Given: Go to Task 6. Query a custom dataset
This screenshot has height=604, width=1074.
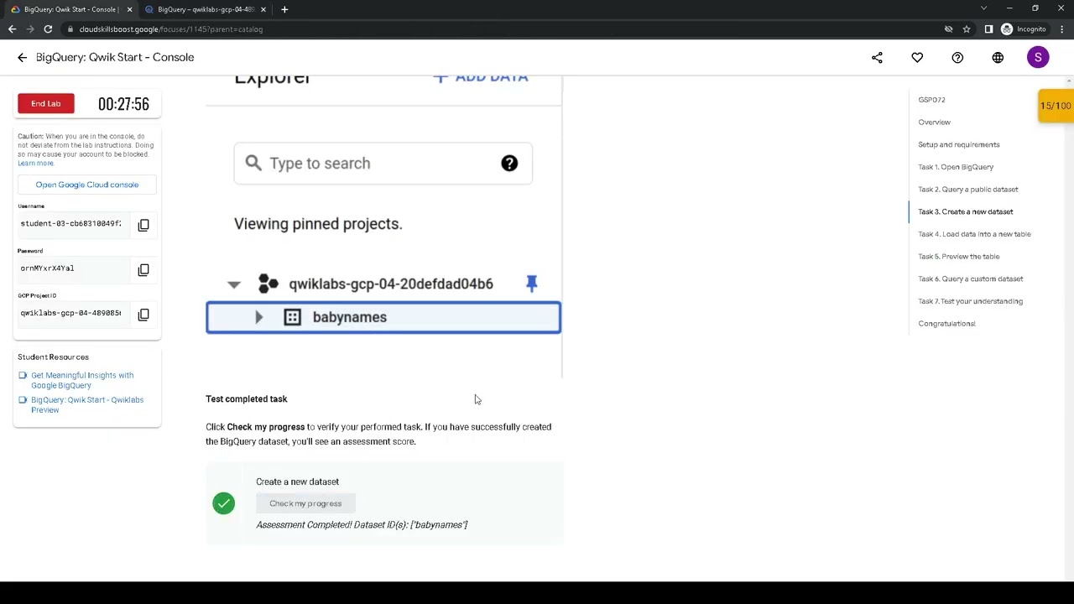Looking at the screenshot, I should (x=970, y=279).
